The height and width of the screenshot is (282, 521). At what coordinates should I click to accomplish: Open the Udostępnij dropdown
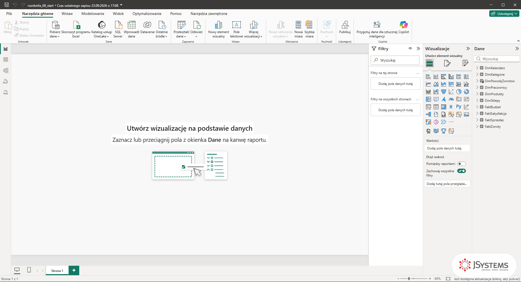pyautogui.click(x=504, y=14)
